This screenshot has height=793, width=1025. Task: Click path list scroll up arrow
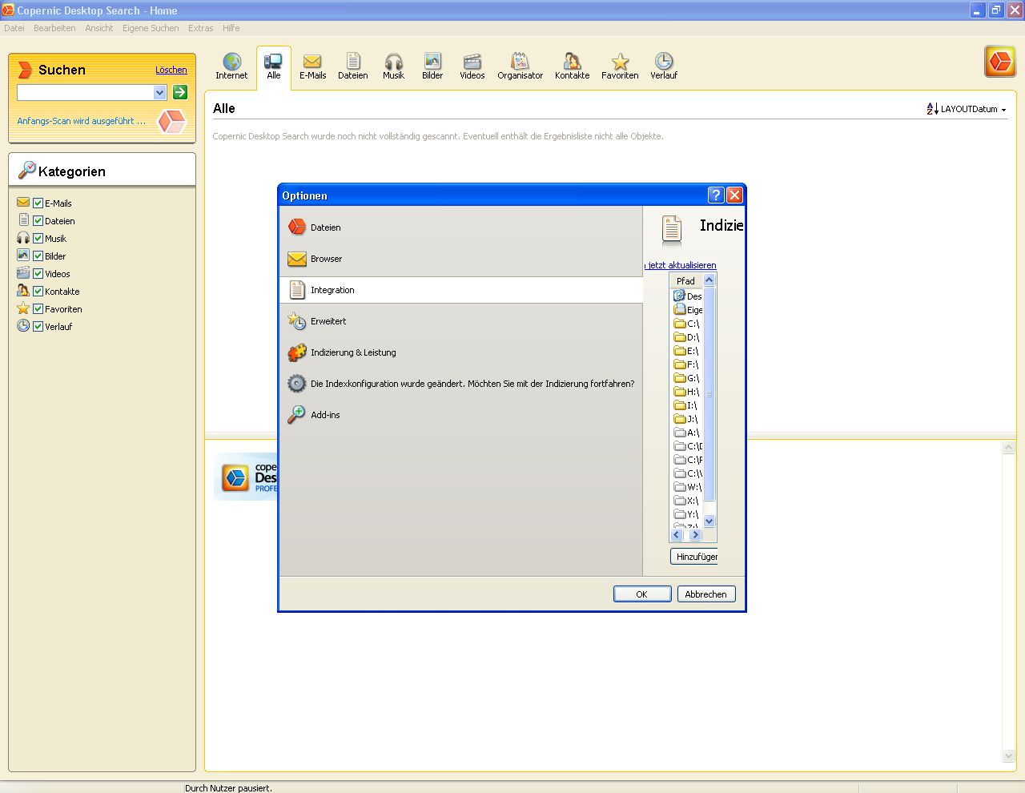pos(709,280)
